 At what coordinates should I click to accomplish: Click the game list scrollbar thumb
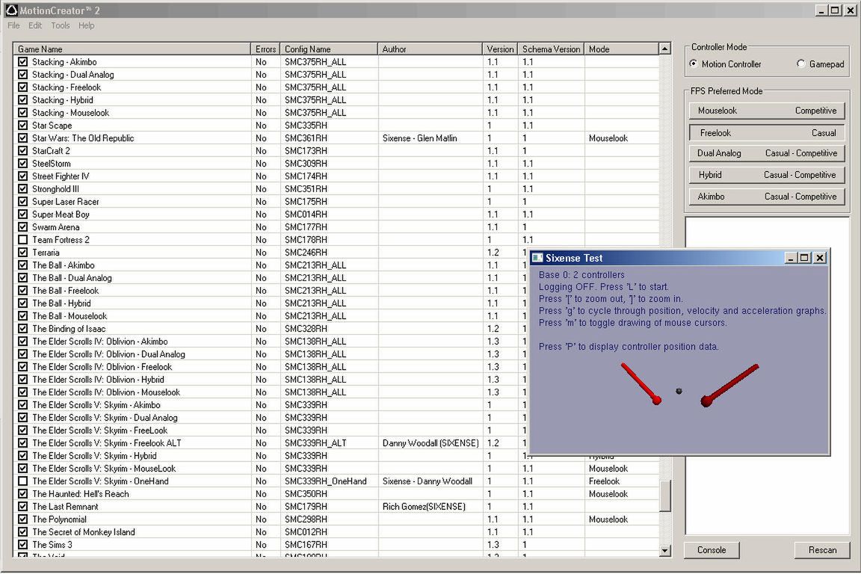pos(665,496)
